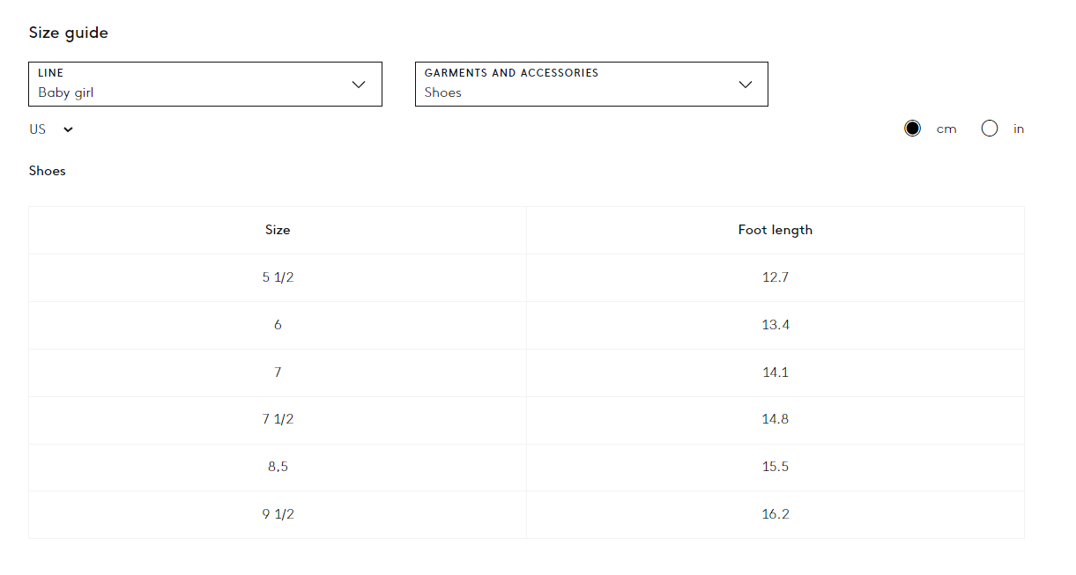Click the Size column header

click(x=278, y=230)
